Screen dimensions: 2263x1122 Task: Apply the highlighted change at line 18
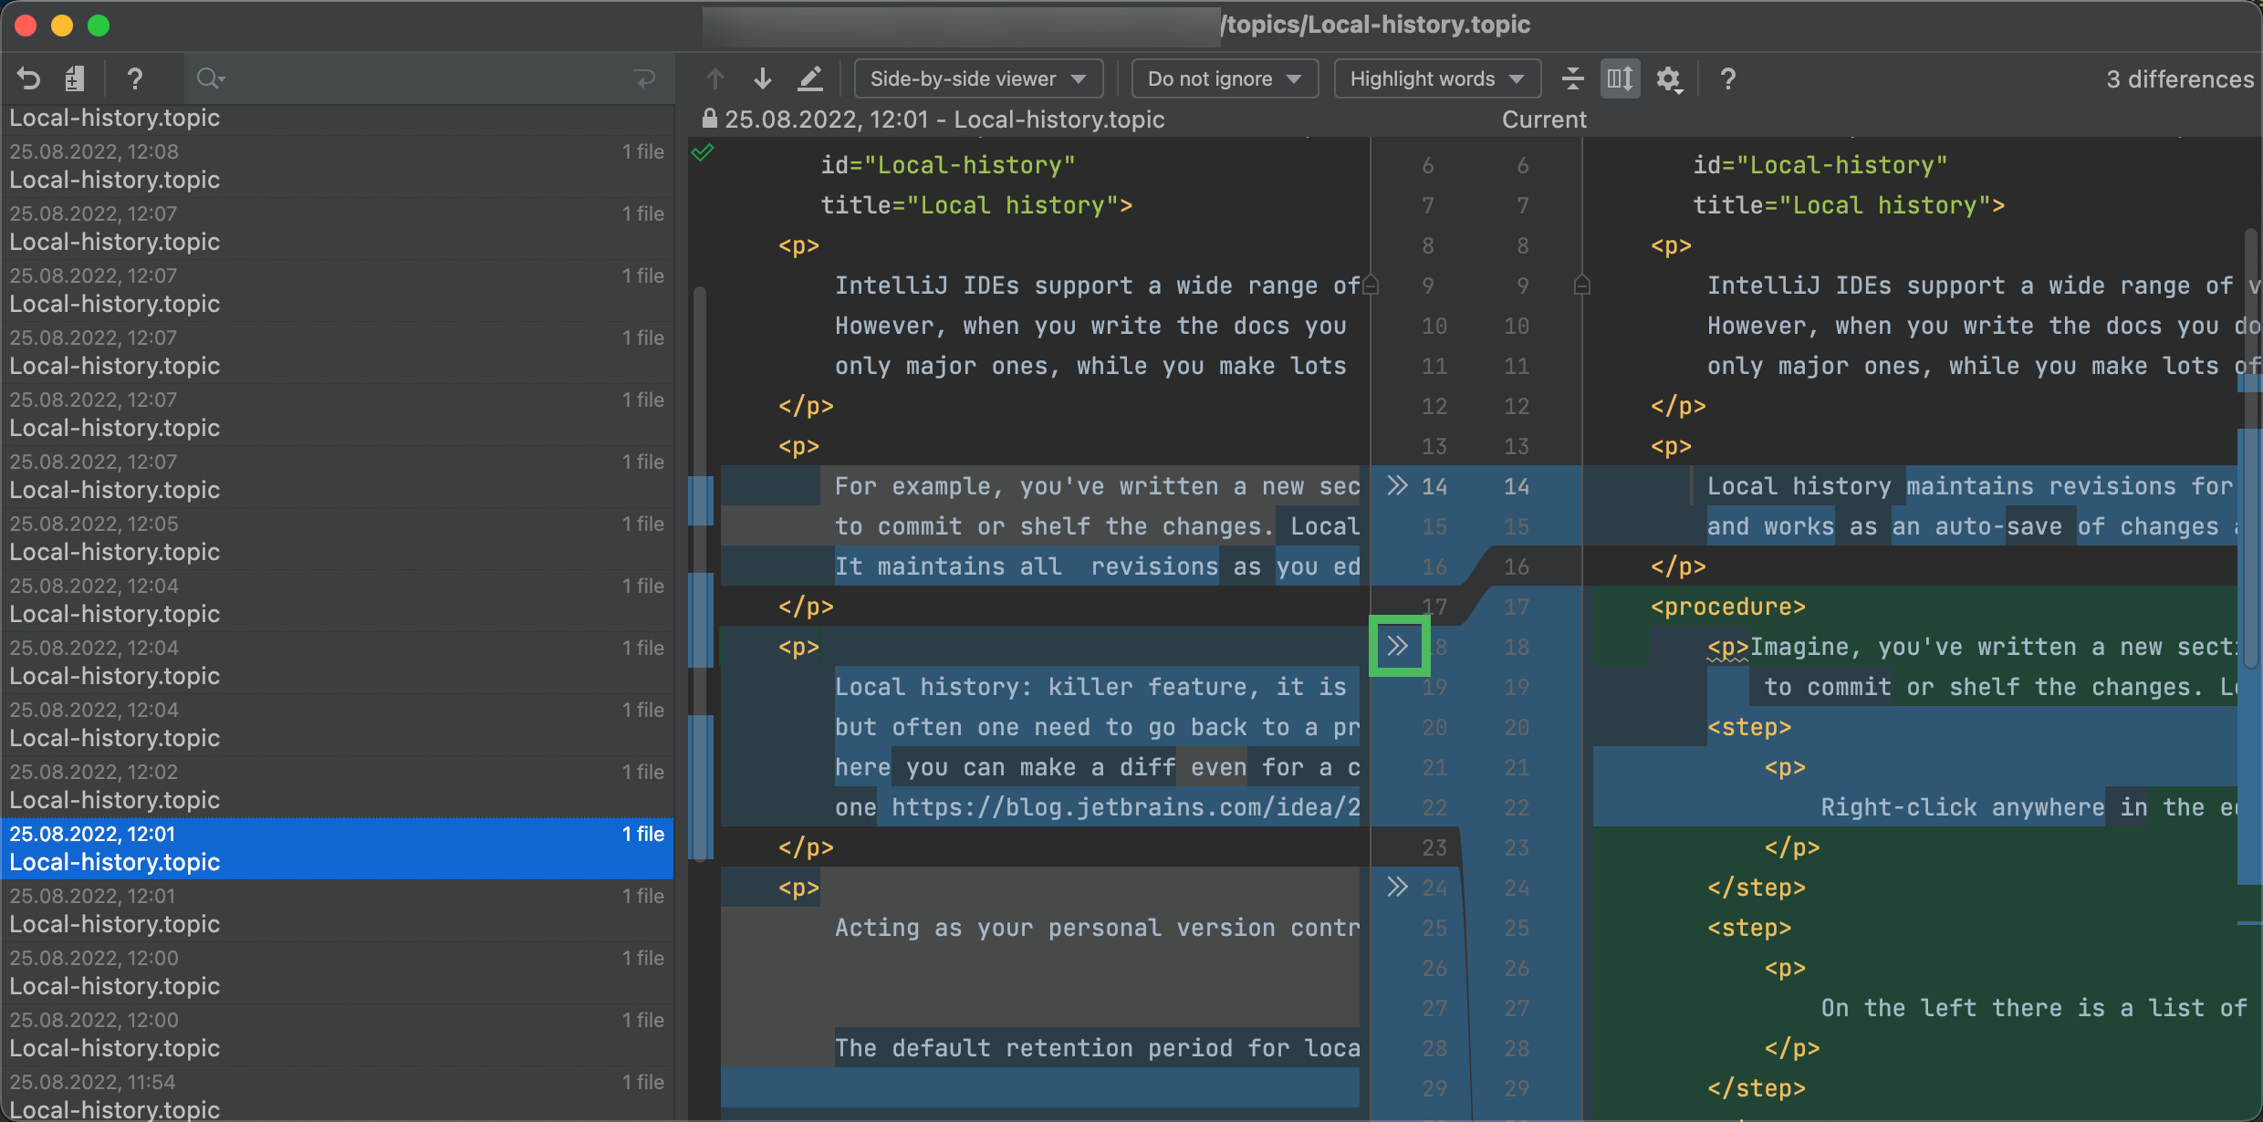coord(1399,645)
